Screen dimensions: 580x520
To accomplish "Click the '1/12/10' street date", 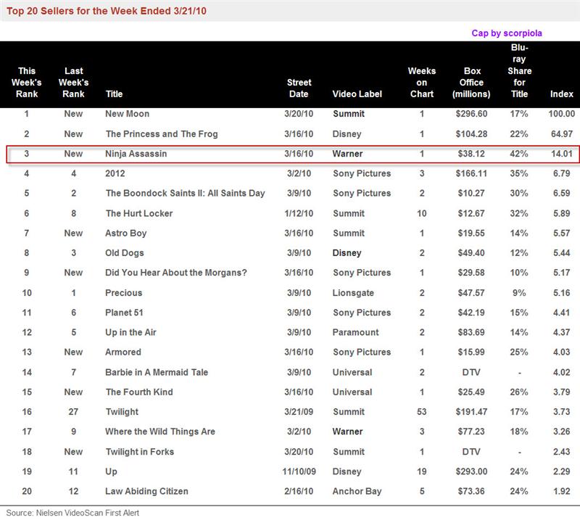I will tap(299, 213).
